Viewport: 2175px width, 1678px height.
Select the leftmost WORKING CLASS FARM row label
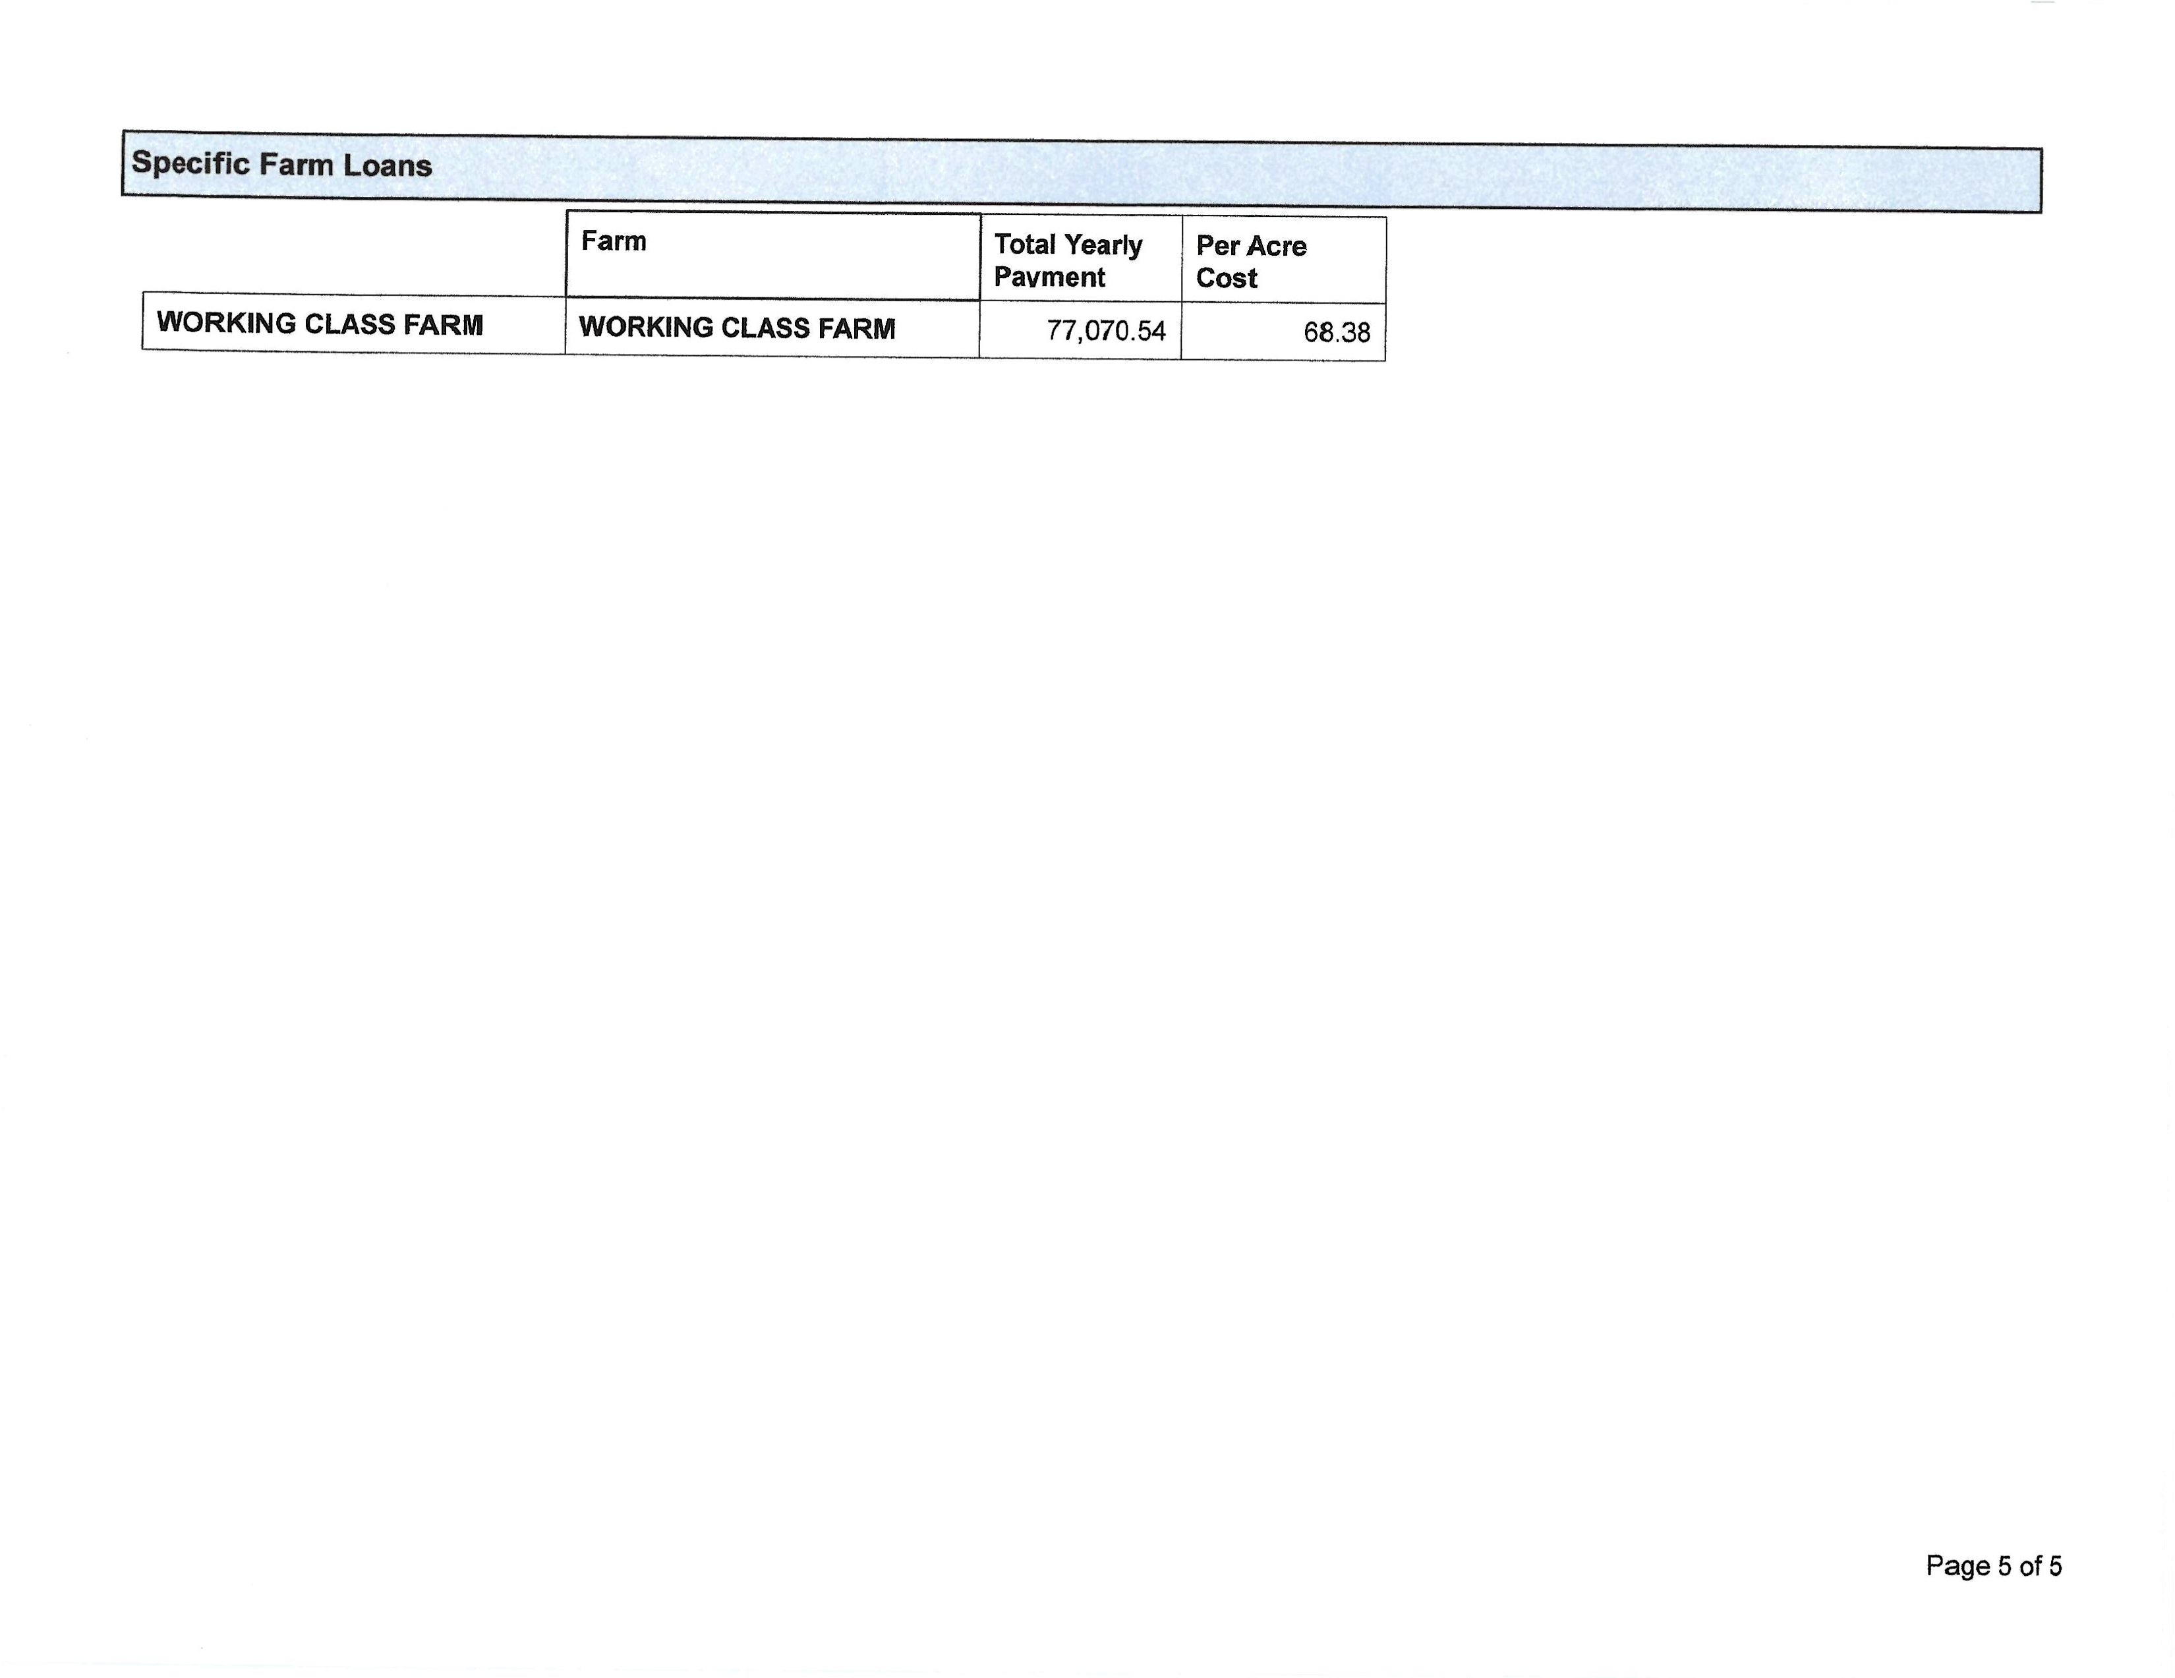[320, 324]
